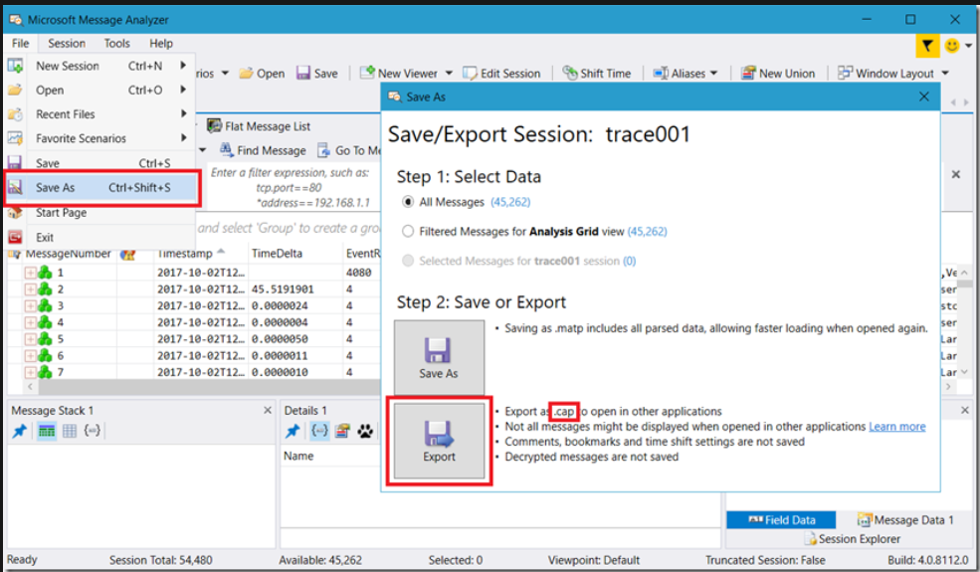
Task: Click the Shift Time toolbar icon
Action: point(570,74)
